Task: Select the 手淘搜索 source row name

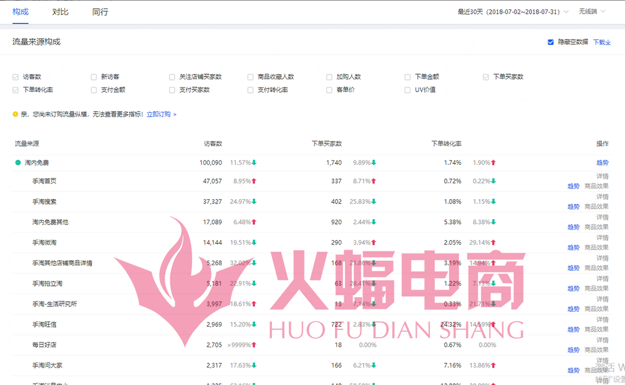Action: [44, 202]
